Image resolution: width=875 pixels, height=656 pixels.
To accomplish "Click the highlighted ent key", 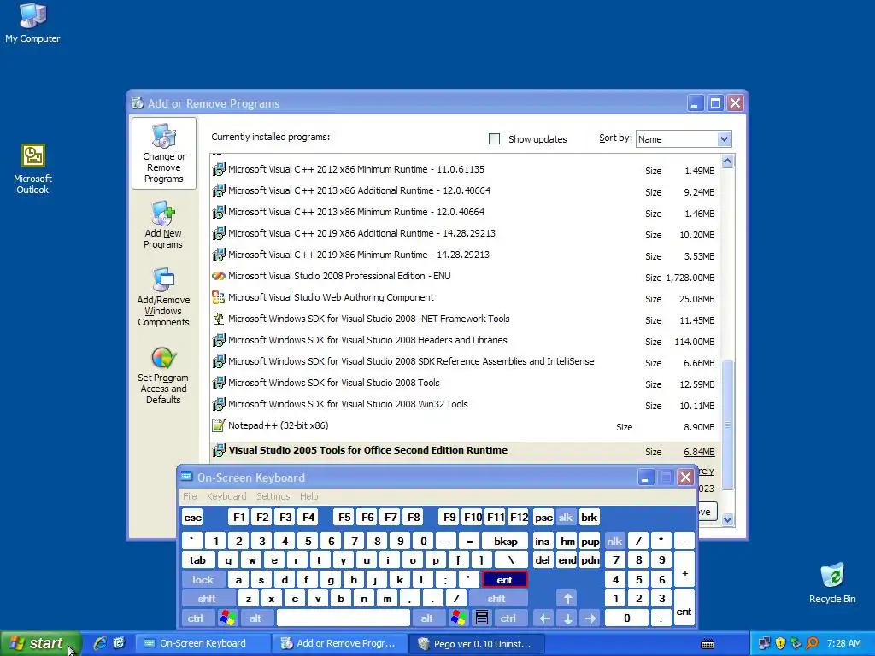I will pos(504,580).
